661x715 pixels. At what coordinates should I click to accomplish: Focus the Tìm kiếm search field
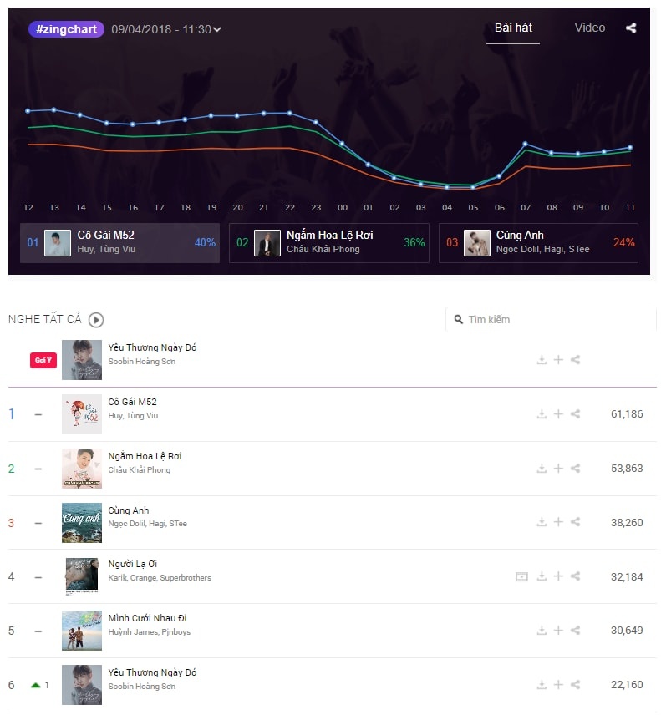point(551,320)
